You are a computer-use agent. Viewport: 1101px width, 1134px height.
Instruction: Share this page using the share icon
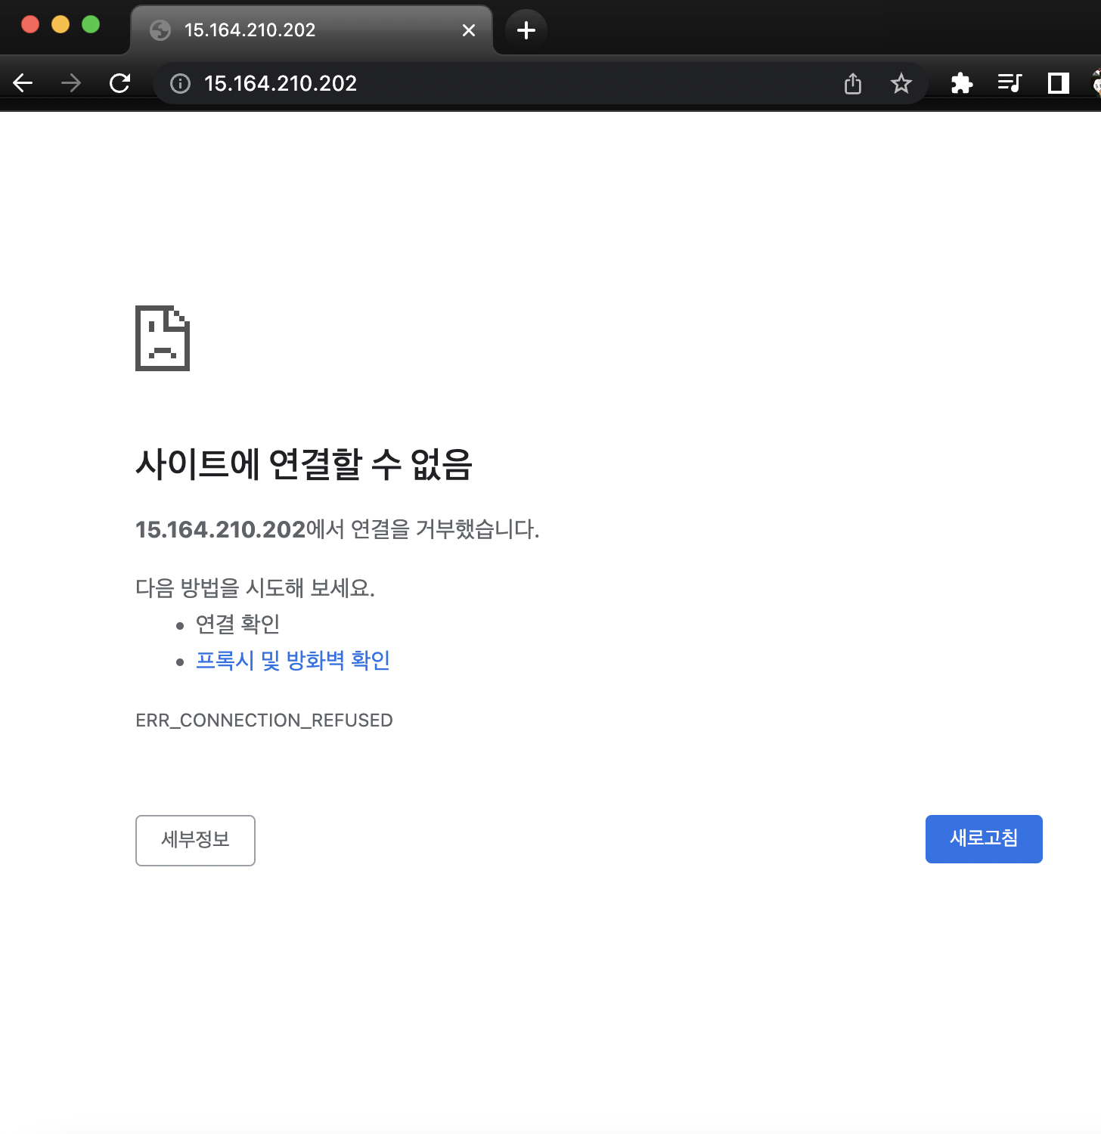point(853,83)
